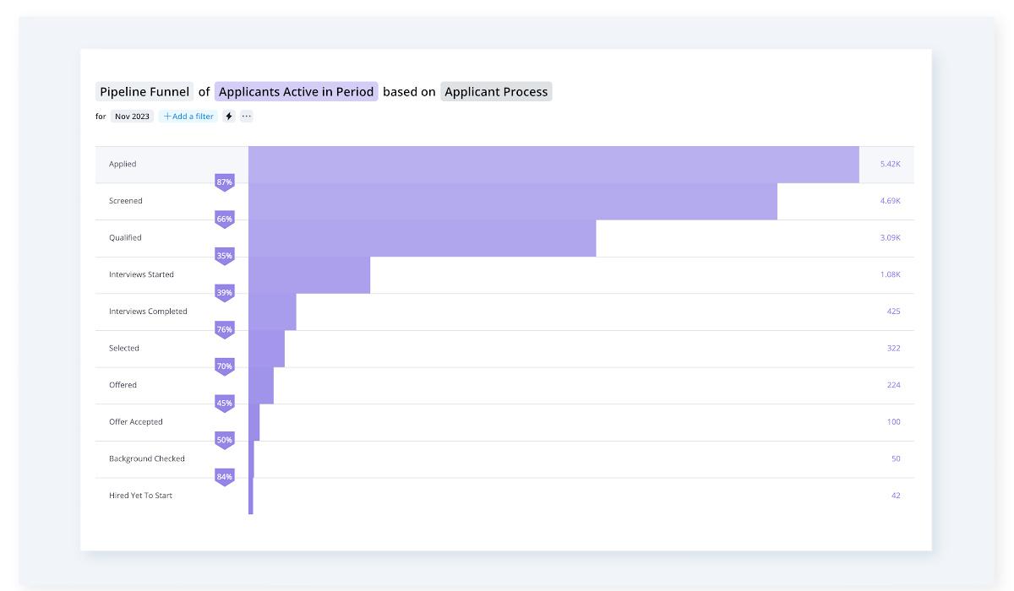Click the 4.69K screened value
The height and width of the screenshot is (591, 1014).
click(890, 201)
